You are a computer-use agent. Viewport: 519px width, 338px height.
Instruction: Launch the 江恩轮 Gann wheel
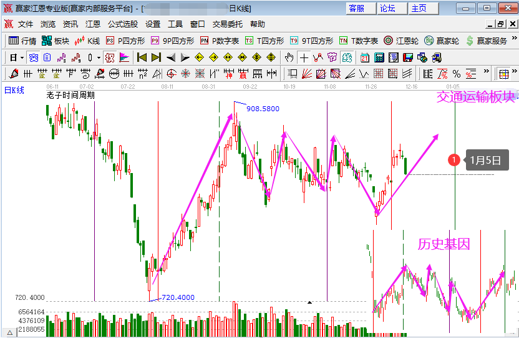[401, 41]
